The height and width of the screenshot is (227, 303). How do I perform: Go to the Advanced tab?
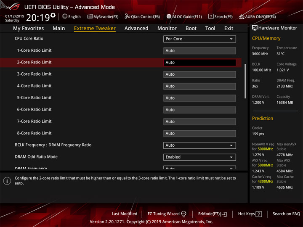[x=136, y=29]
